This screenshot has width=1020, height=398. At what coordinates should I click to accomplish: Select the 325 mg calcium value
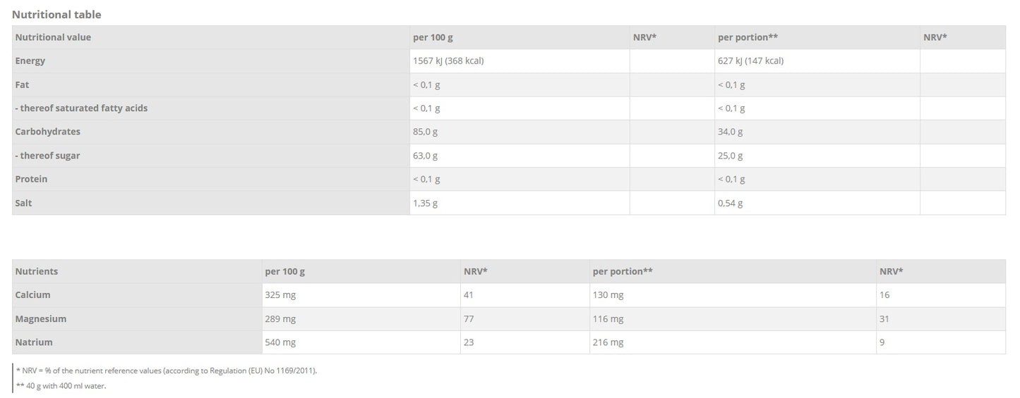pyautogui.click(x=280, y=295)
